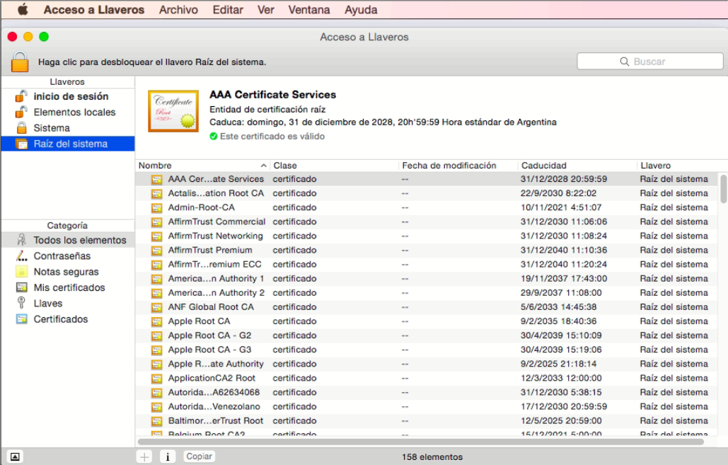Select the America...n Authority 1 certificate
728x465 pixels.
click(427, 279)
